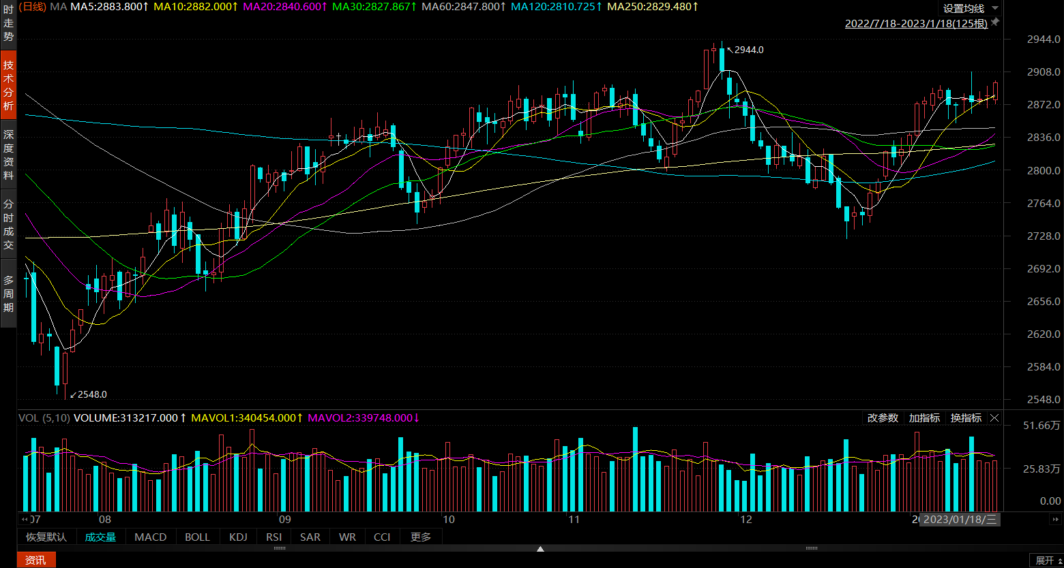Click the MA10:2882.000 label
The height and width of the screenshot is (568, 1064).
[196, 6]
